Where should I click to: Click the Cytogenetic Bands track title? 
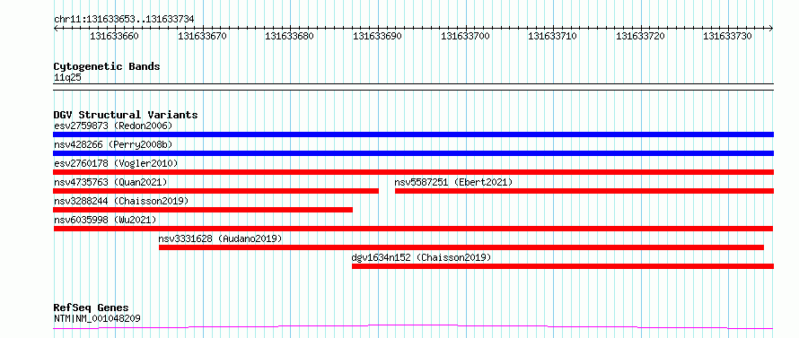click(x=107, y=66)
